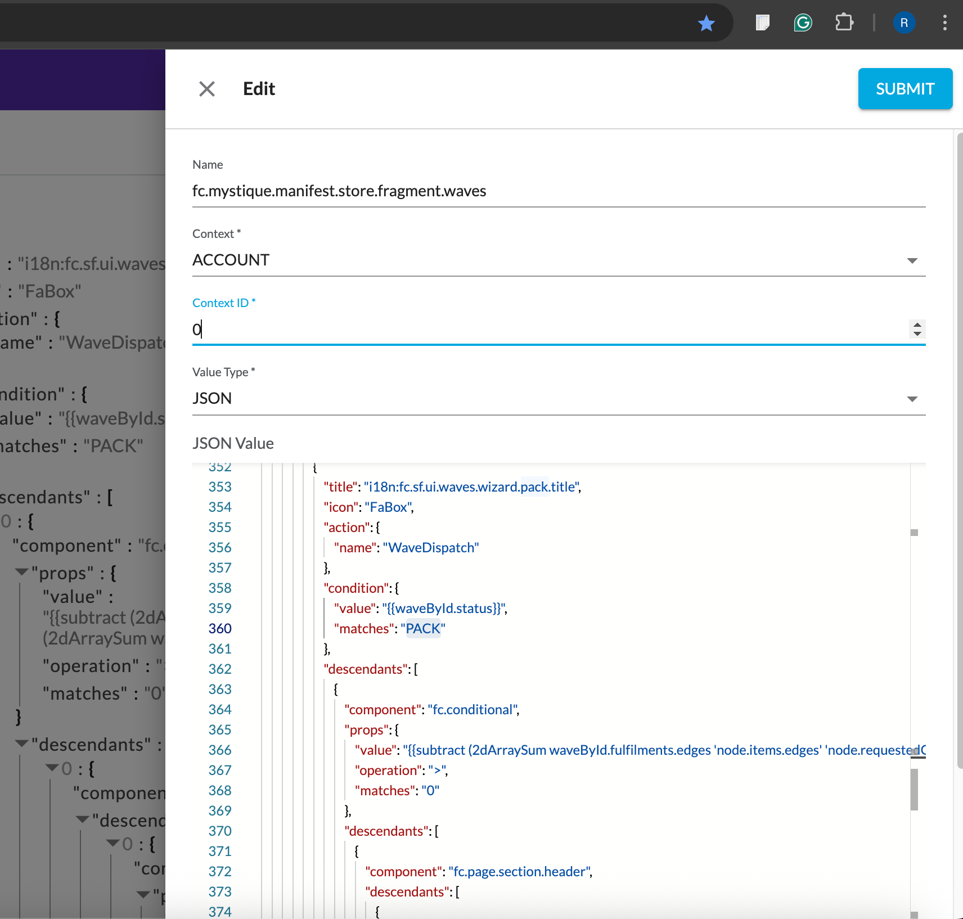The width and height of the screenshot is (963, 919).
Task: Place cursor on "PACK" in line 360
Action: [423, 629]
